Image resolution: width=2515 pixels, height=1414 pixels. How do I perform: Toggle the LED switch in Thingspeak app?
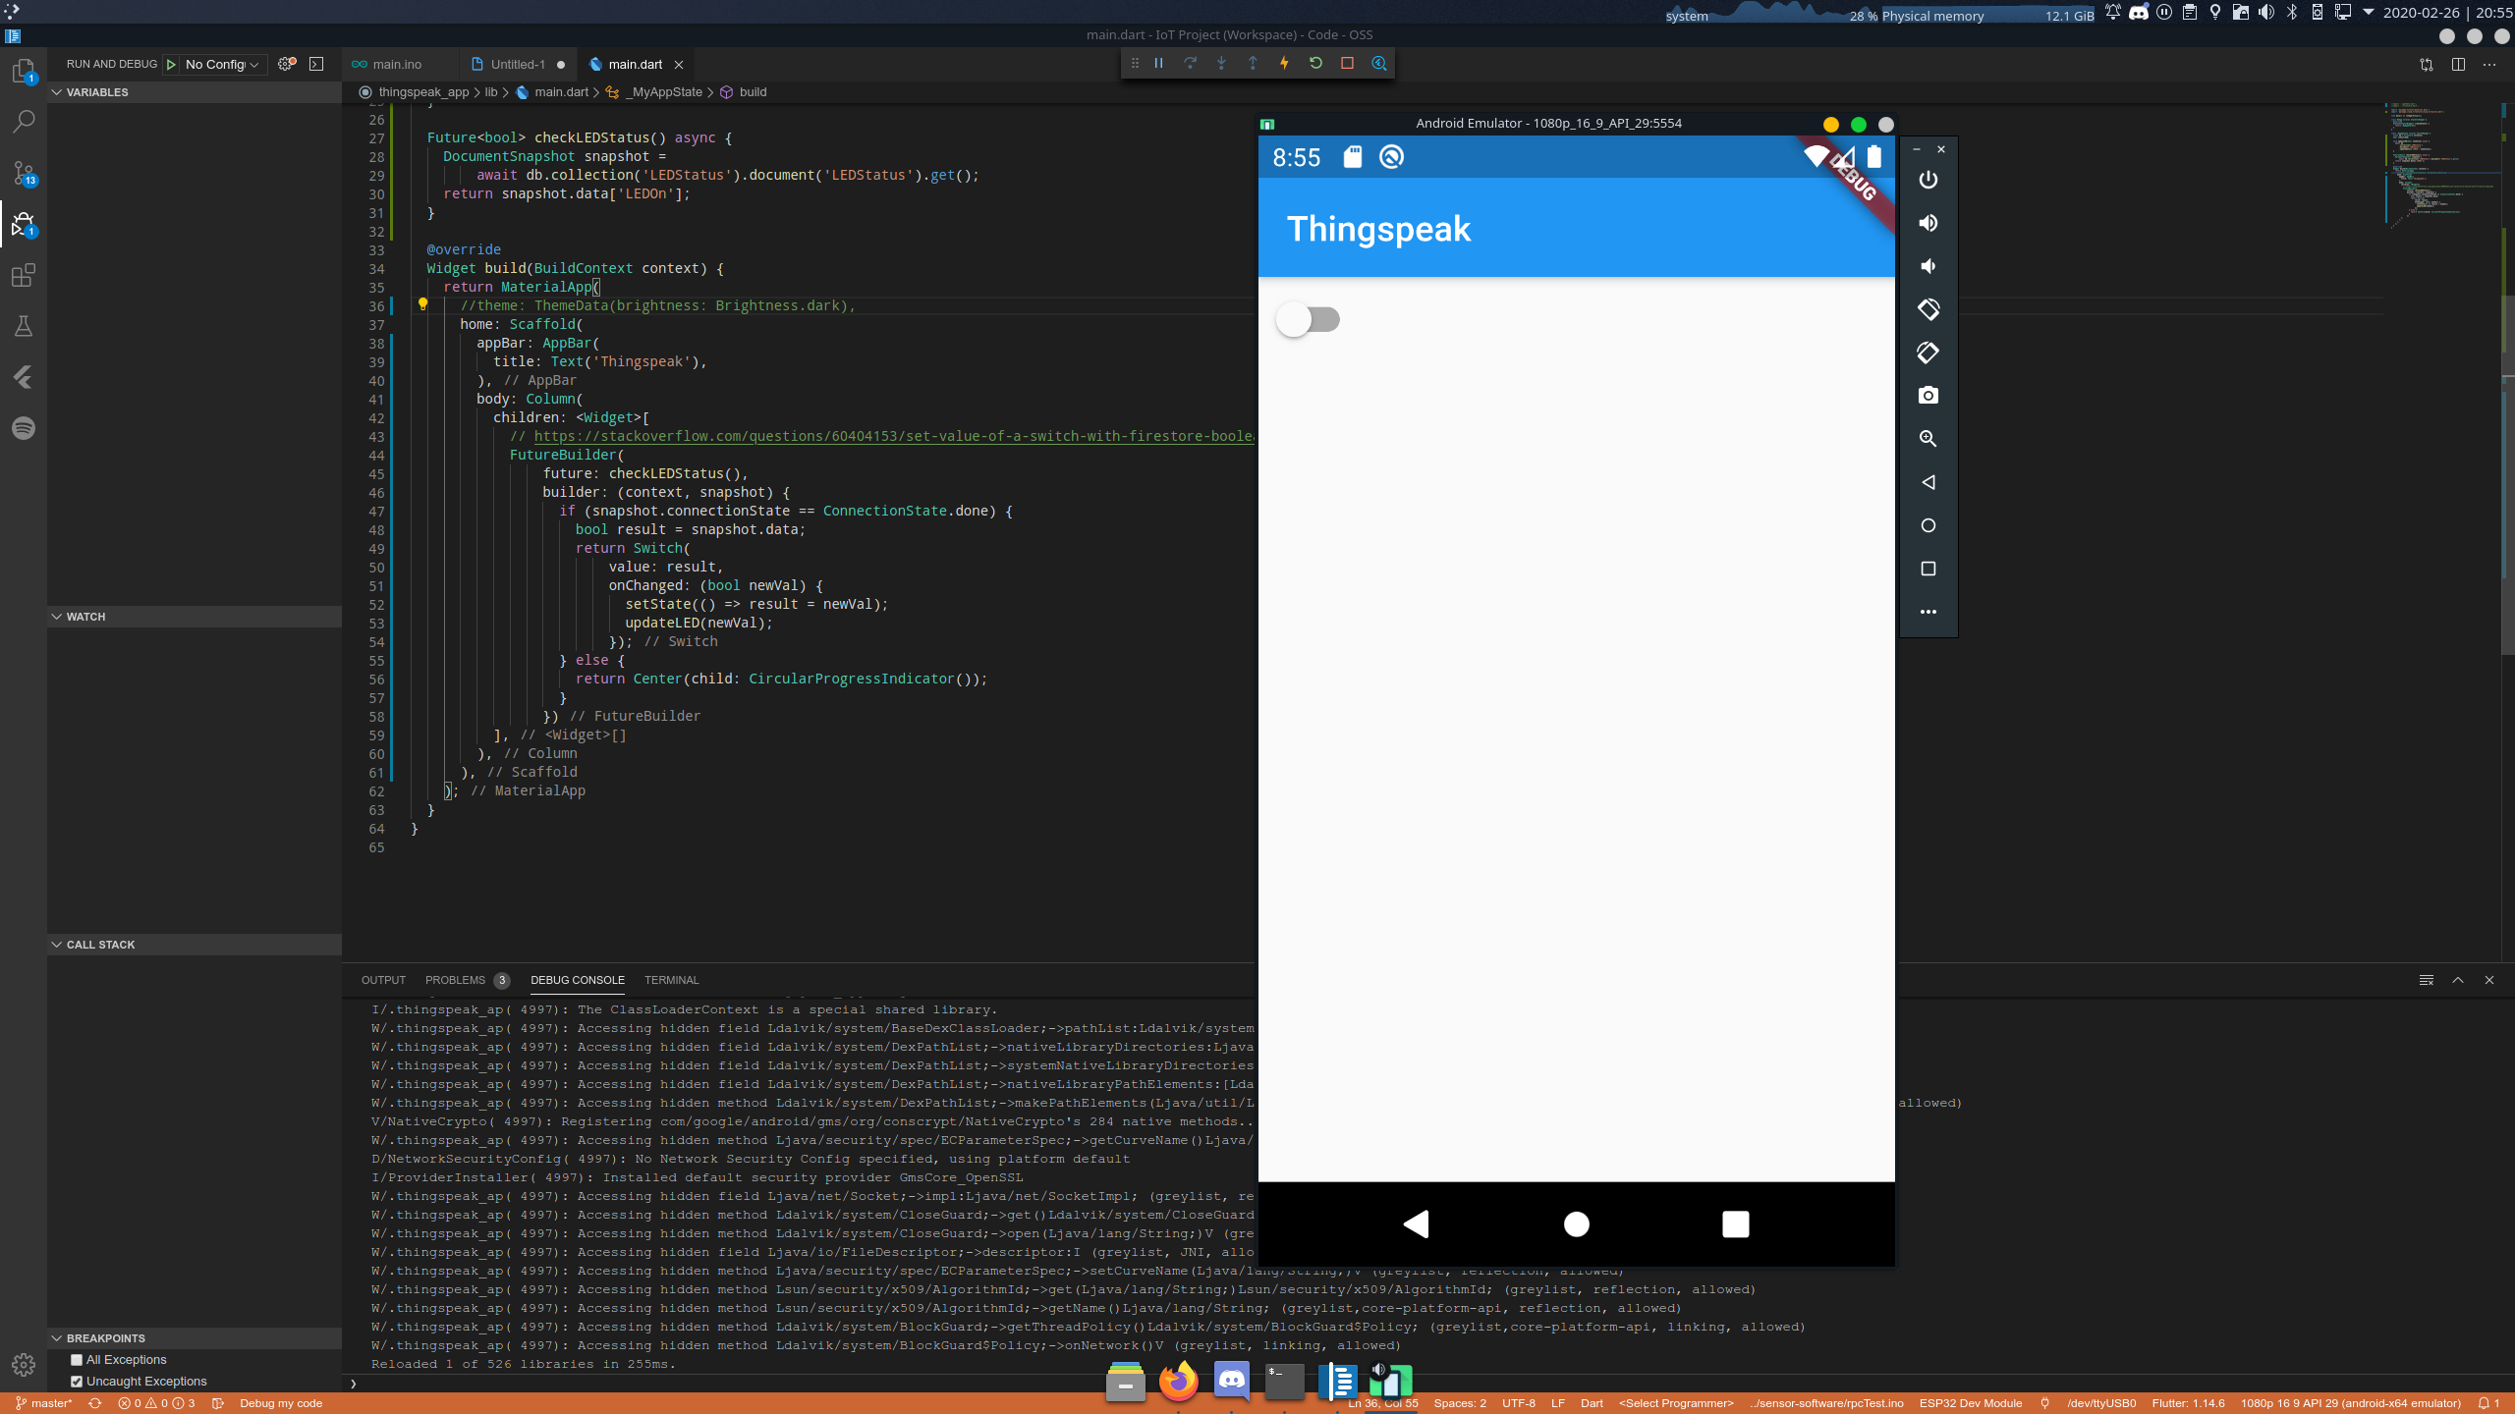1309,319
